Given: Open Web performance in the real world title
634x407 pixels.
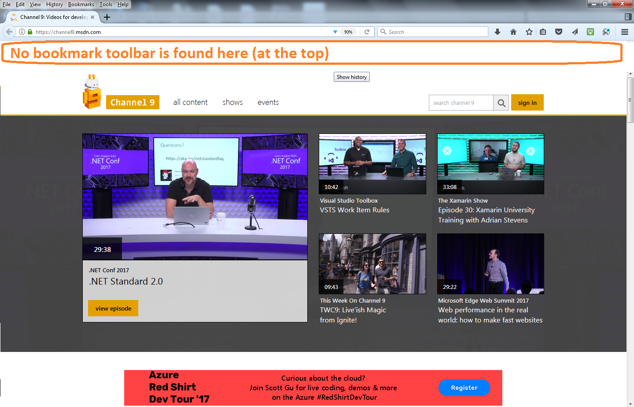Looking at the screenshot, I should 490,315.
